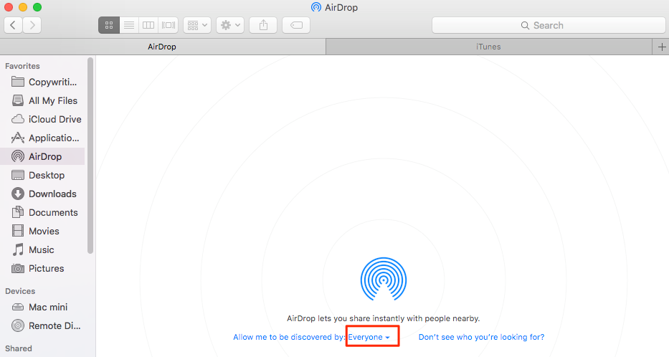Open the Everyone discovery dropdown
Viewport: 669px width, 357px height.
click(x=369, y=337)
